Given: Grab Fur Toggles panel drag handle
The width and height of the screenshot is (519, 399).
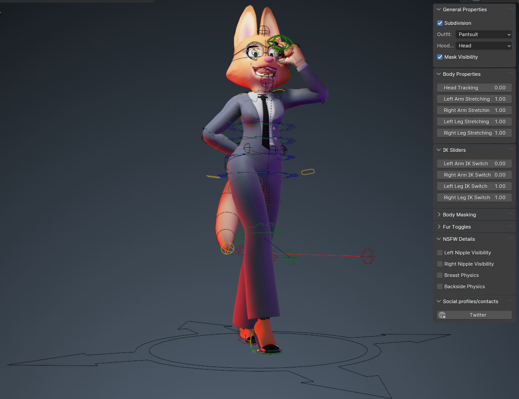Looking at the screenshot, I should 510,227.
